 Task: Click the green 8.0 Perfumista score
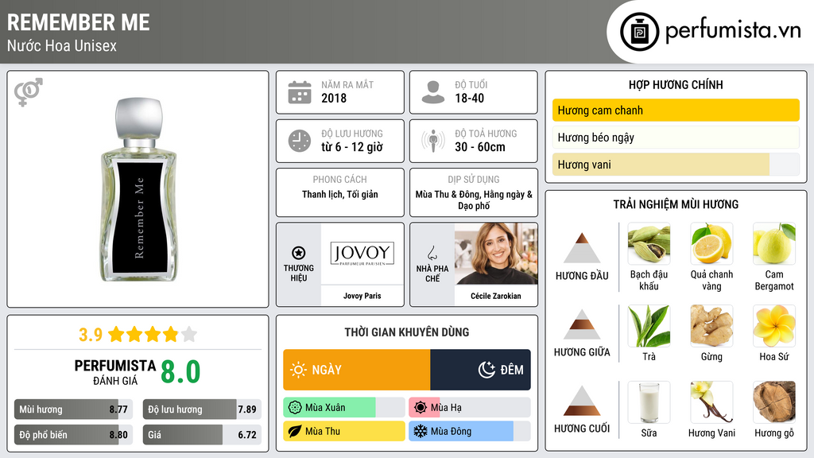[180, 372]
